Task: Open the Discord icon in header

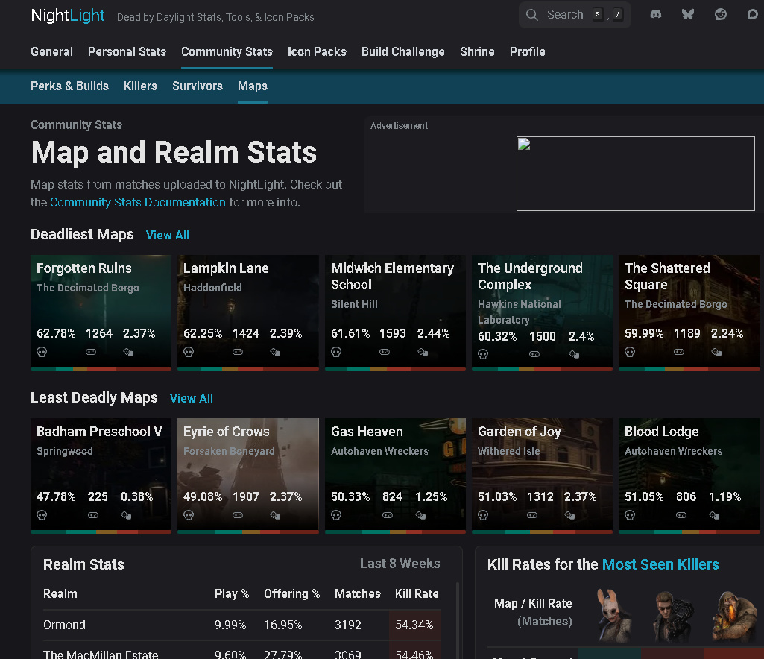Action: click(x=656, y=15)
